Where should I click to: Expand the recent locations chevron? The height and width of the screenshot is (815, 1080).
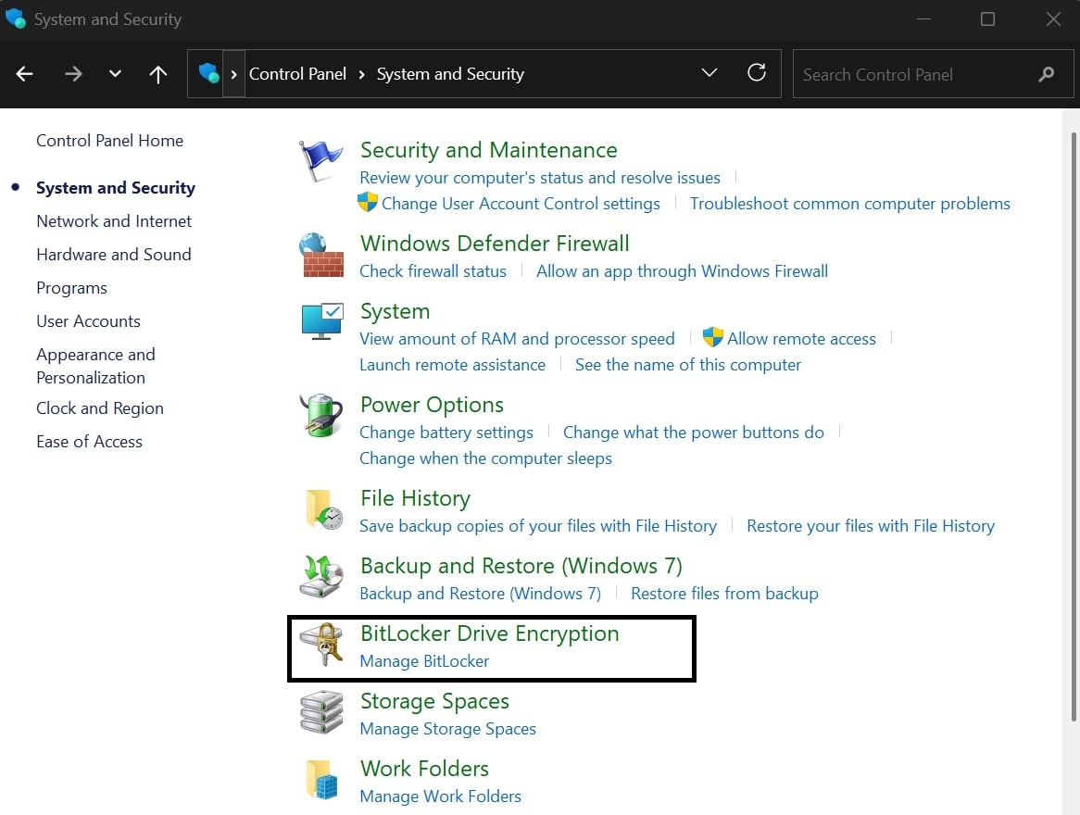click(115, 74)
